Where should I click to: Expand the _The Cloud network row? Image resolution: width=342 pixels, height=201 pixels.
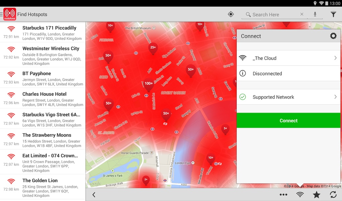coord(288,58)
